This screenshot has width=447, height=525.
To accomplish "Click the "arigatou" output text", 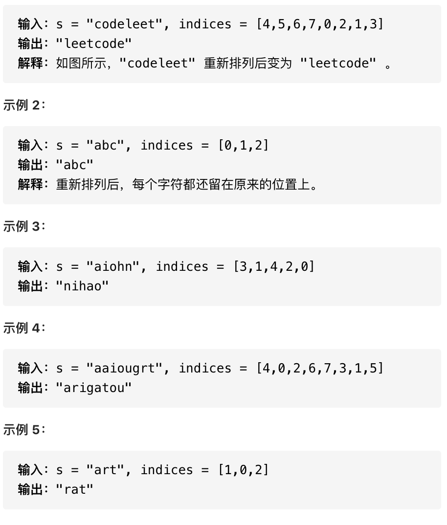I will pos(93,388).
